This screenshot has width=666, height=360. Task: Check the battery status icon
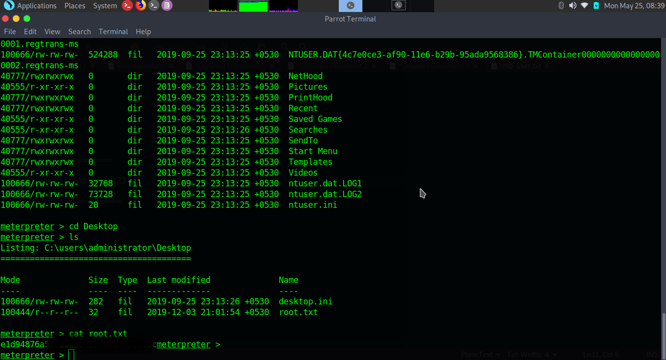(596, 6)
